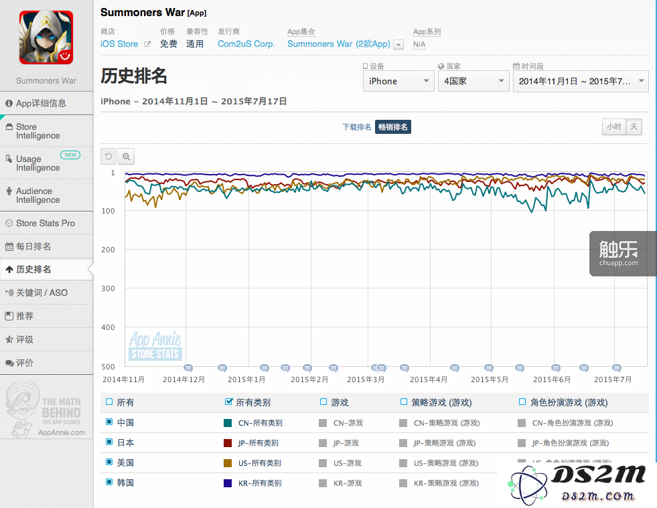Toggle the 中国 country checkbox
The image size is (657, 508).
(x=109, y=422)
